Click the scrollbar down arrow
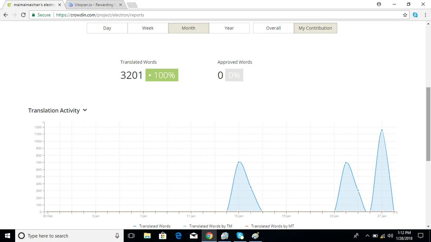 428,227
